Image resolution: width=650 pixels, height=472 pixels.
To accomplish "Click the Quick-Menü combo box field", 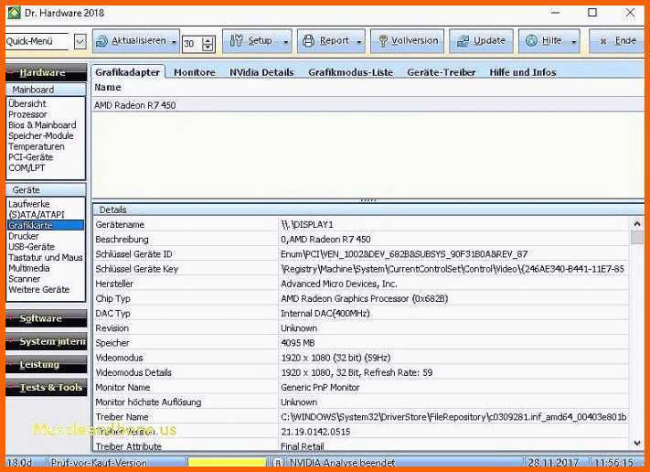I will [x=37, y=41].
